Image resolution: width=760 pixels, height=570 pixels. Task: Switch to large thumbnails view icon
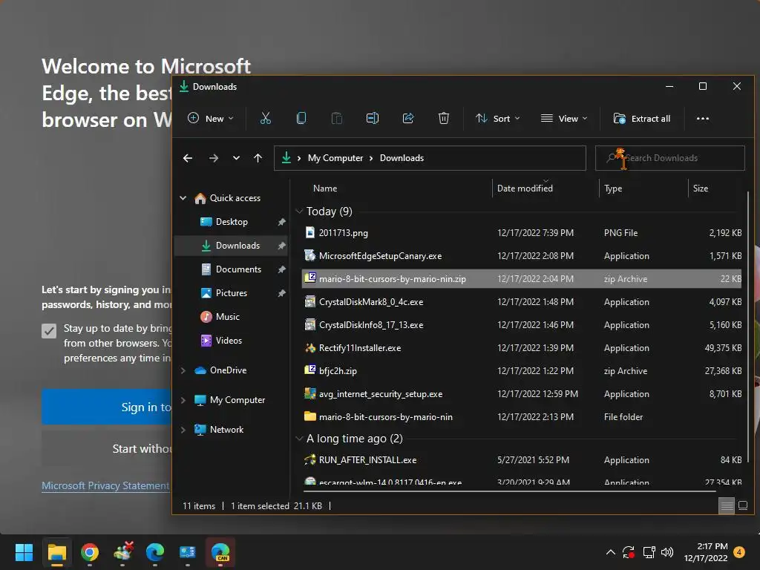coord(743,505)
